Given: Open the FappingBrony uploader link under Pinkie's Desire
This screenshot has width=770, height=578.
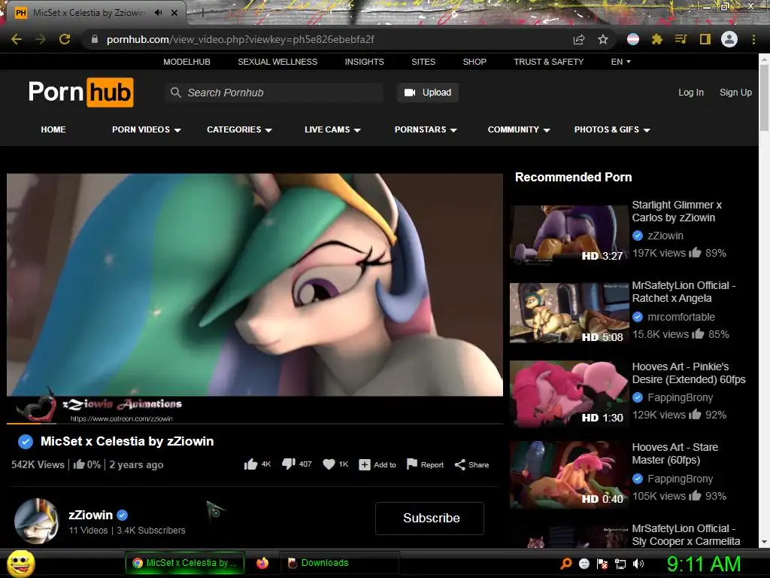Looking at the screenshot, I should [x=680, y=397].
